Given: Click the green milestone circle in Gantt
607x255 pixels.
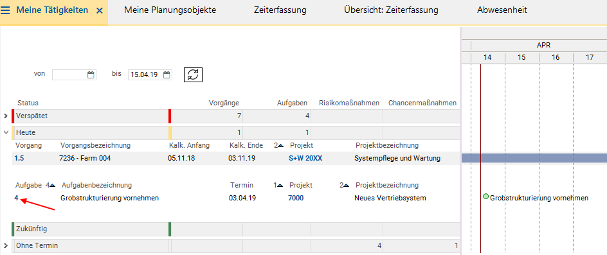Looking at the screenshot, I should (486, 197).
